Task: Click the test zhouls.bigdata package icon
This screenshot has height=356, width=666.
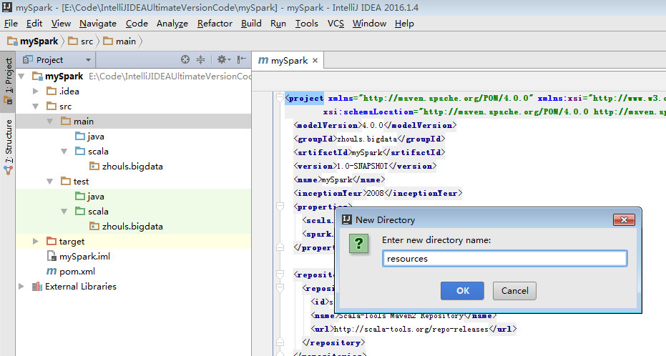Action: click(x=94, y=226)
